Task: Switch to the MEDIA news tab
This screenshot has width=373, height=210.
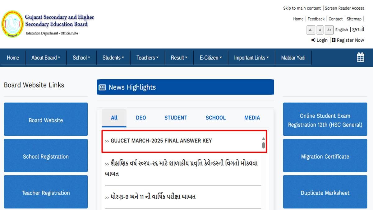Action: (x=252, y=118)
